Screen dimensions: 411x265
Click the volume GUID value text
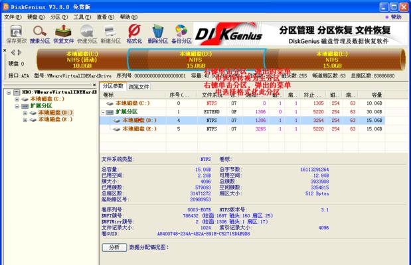203,234
